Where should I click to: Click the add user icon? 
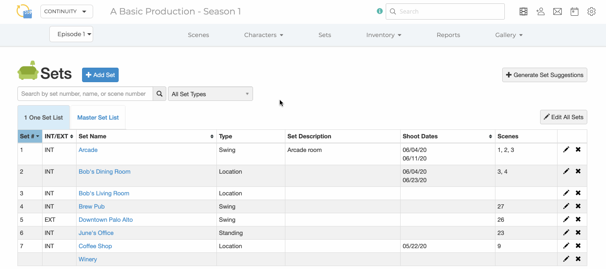[x=541, y=11]
